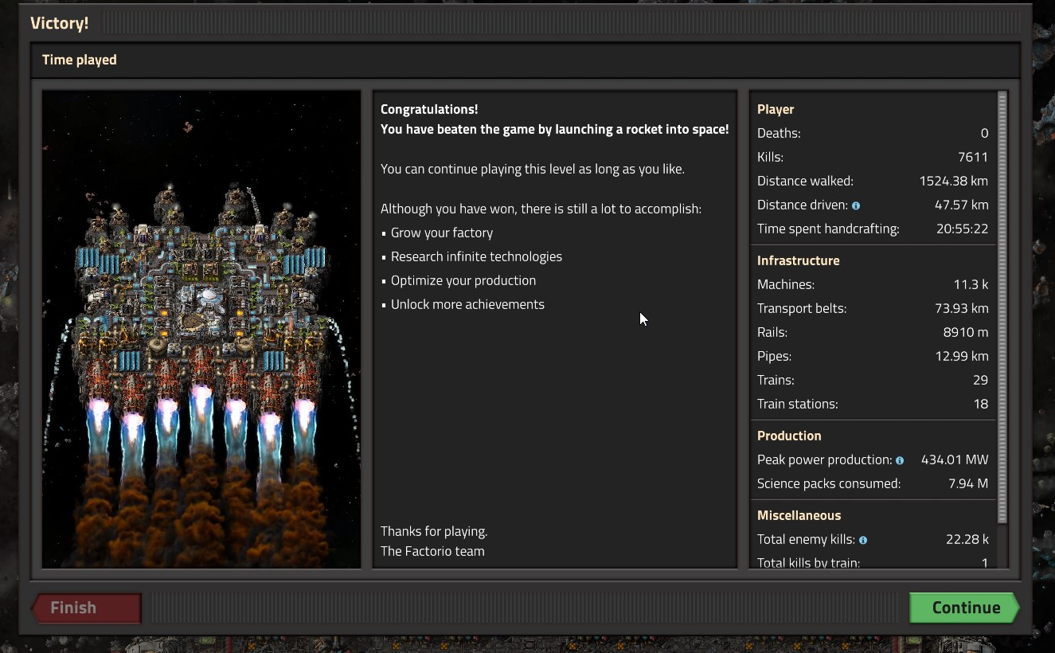The image size is (1055, 653).
Task: Click the Distance walked: label
Action: (x=805, y=181)
